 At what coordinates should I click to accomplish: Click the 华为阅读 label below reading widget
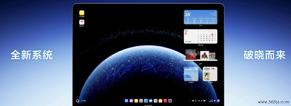coord(210,83)
